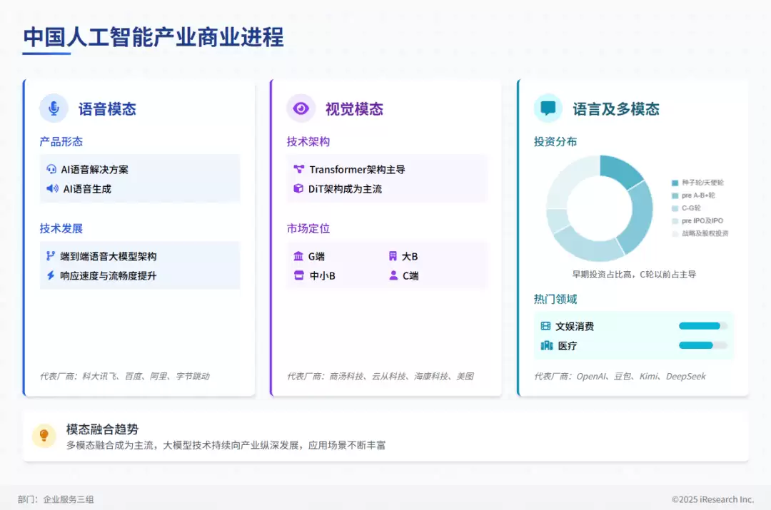771x510 pixels.
Task: Click the text 端到端语音大模型架构
Action: pyautogui.click(x=109, y=257)
